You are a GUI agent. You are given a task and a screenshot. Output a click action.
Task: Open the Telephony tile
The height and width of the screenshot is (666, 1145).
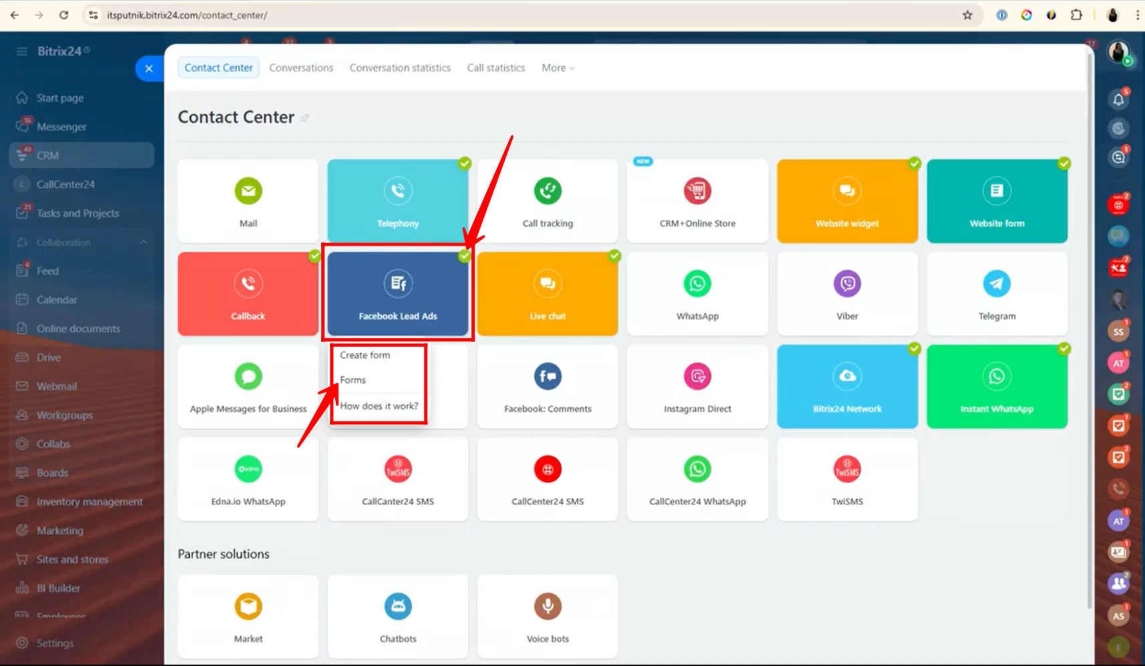(x=398, y=201)
